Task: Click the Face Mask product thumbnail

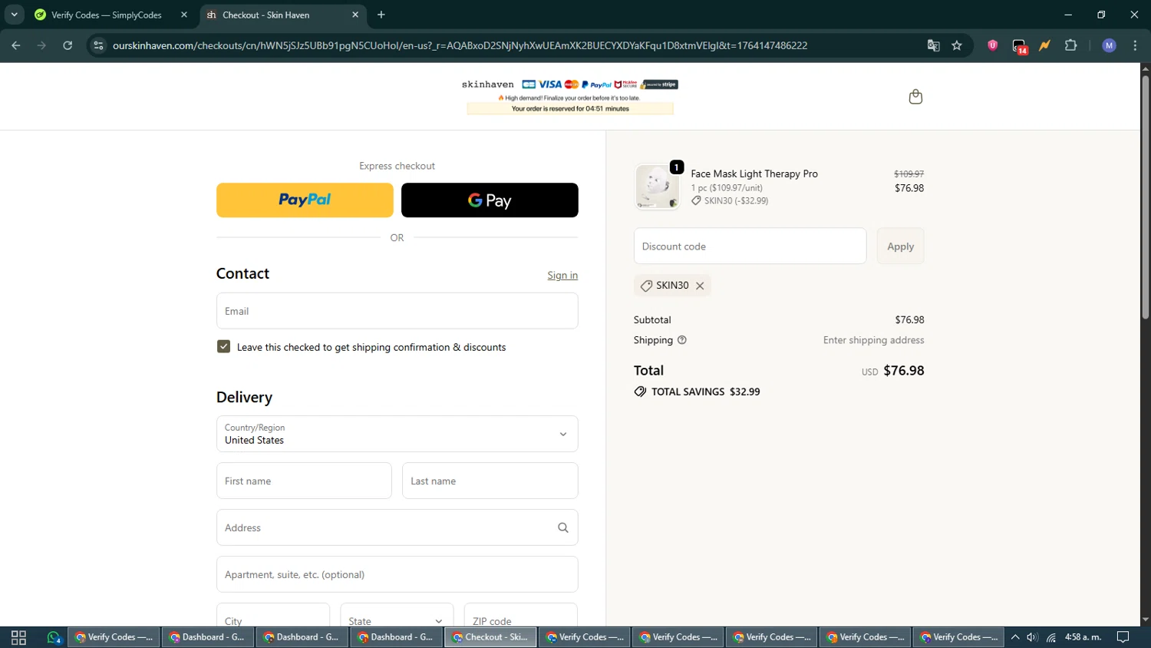Action: point(658,187)
